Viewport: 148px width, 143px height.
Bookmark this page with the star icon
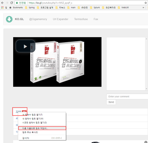pyautogui.click(x=146, y=3)
